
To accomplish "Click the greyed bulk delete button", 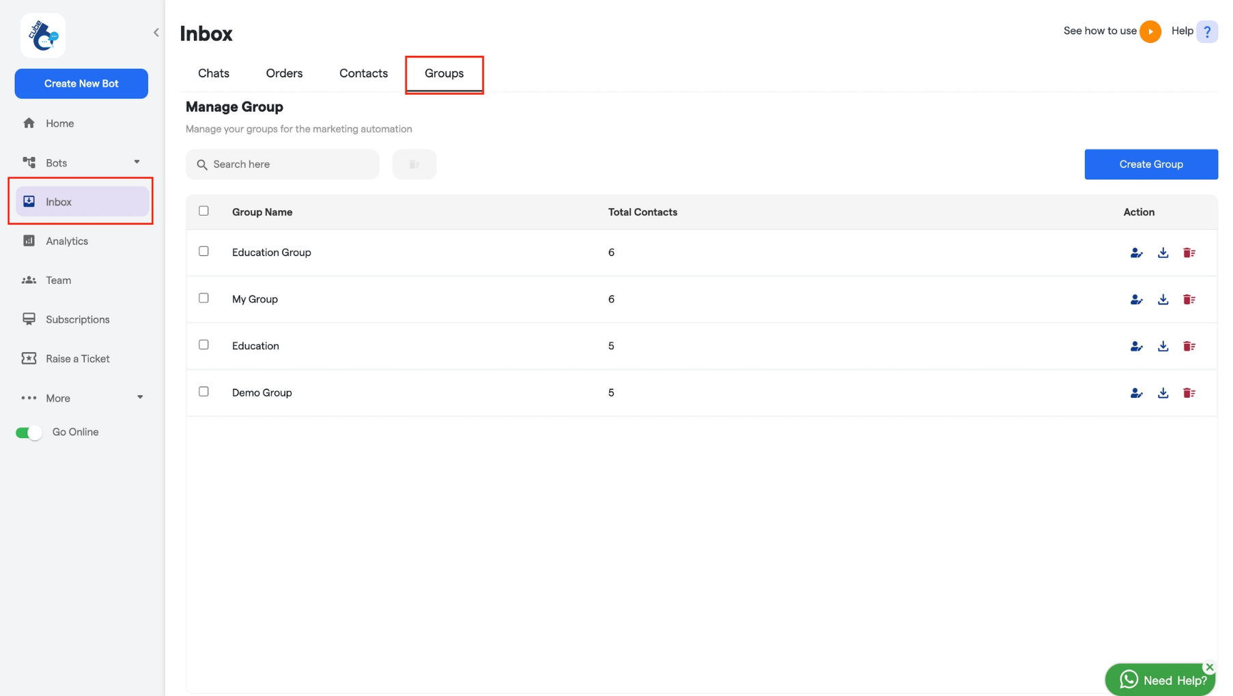I will point(414,164).
